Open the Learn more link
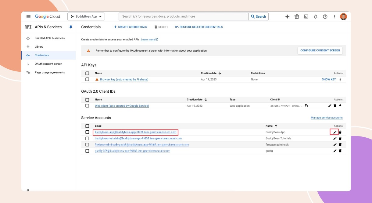This screenshot has width=372, height=203. coord(149,40)
